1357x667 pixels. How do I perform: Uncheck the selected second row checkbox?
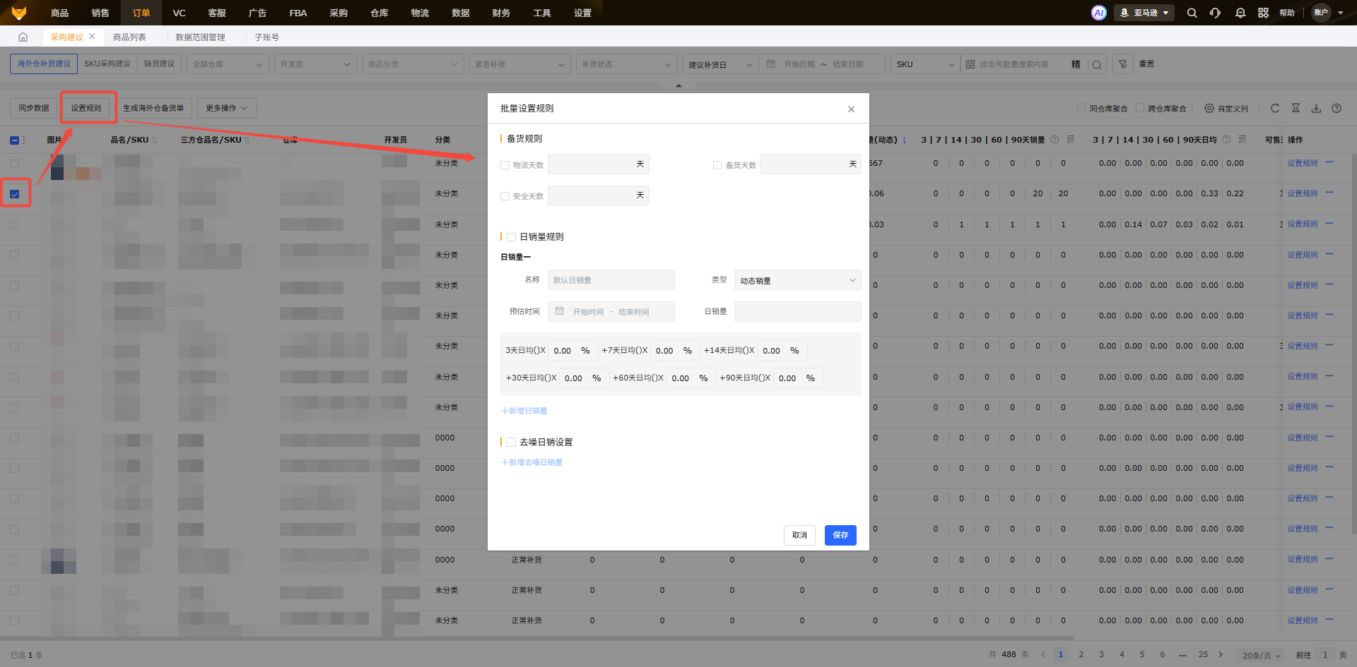[14, 194]
